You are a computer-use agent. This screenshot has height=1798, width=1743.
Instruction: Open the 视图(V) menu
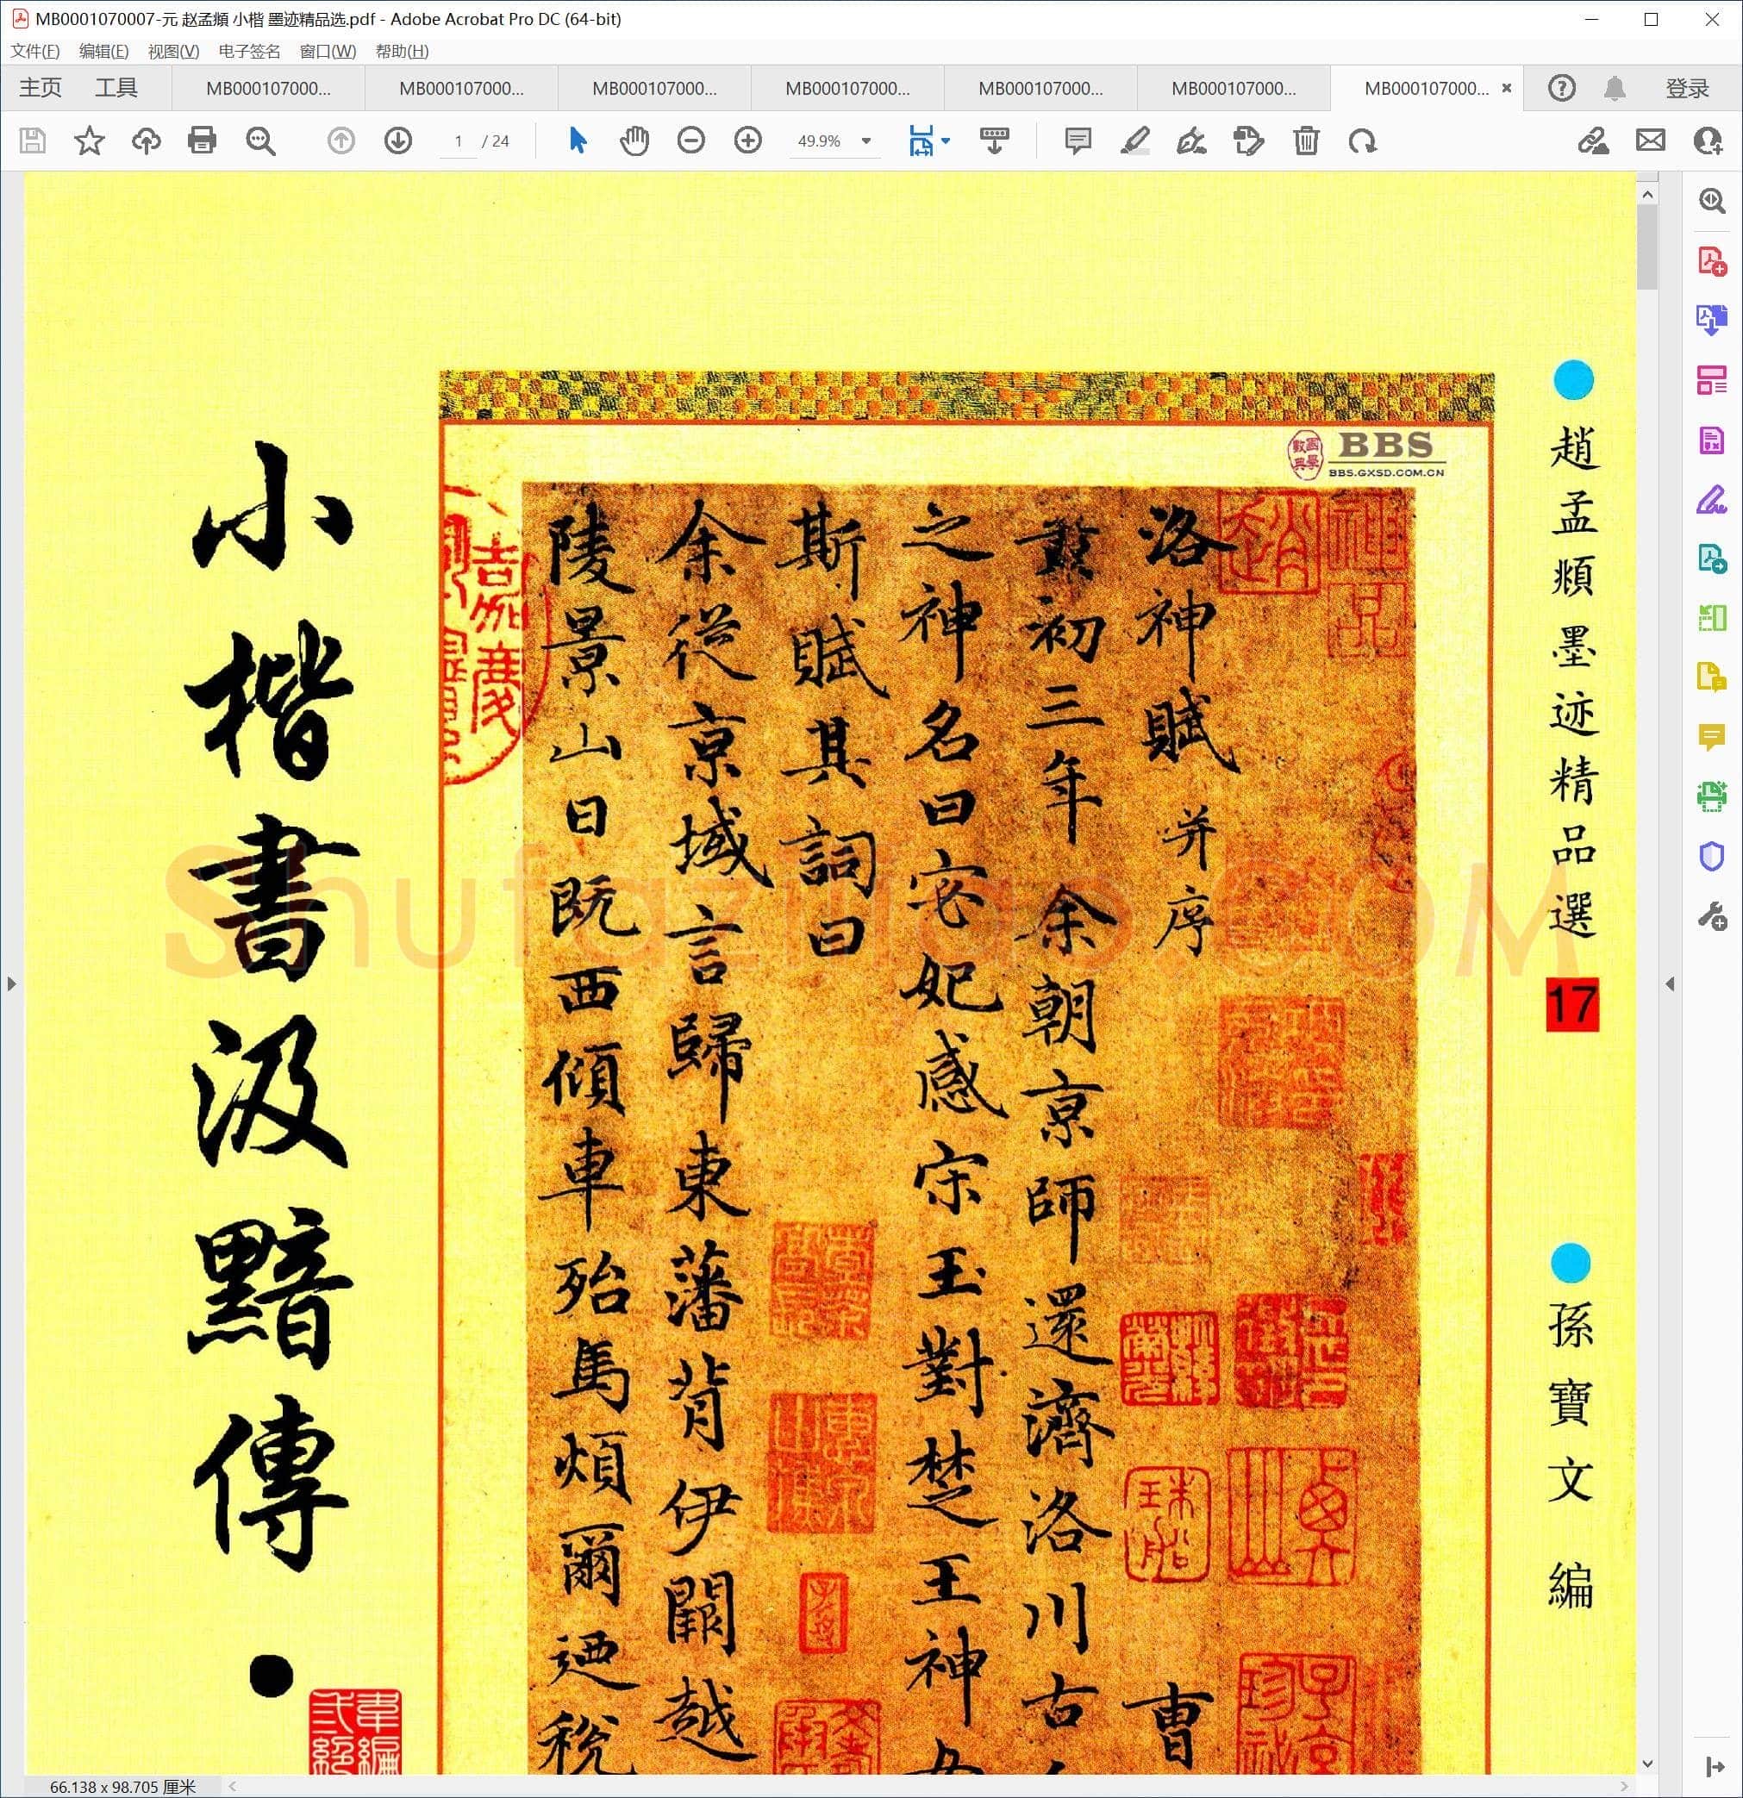(173, 52)
